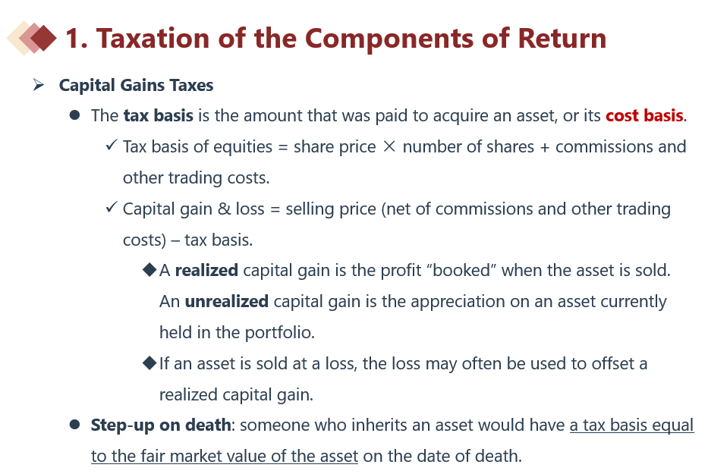Click the diamond logo beside the title
The width and height of the screenshot is (708, 474).
(32, 39)
